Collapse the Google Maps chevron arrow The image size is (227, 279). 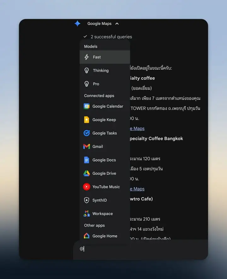point(117,24)
